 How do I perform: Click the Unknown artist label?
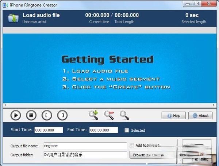click(x=34, y=22)
